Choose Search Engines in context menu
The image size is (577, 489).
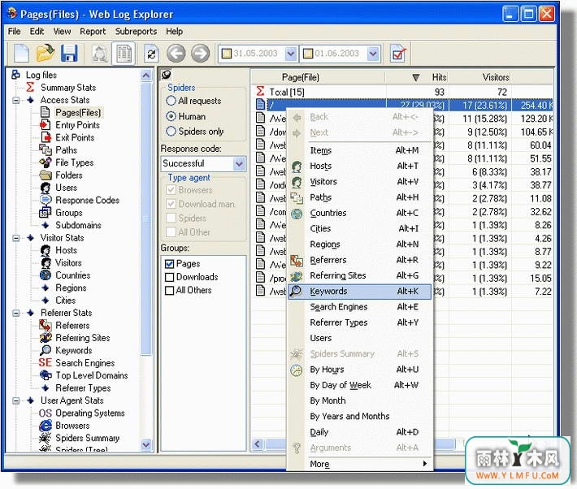pyautogui.click(x=359, y=307)
